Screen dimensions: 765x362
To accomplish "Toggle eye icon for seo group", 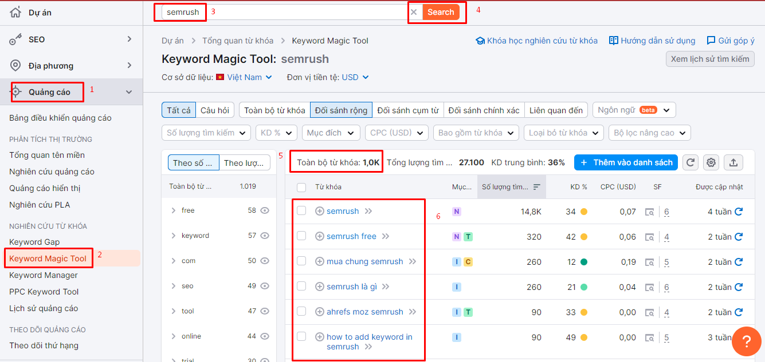I will 265,286.
